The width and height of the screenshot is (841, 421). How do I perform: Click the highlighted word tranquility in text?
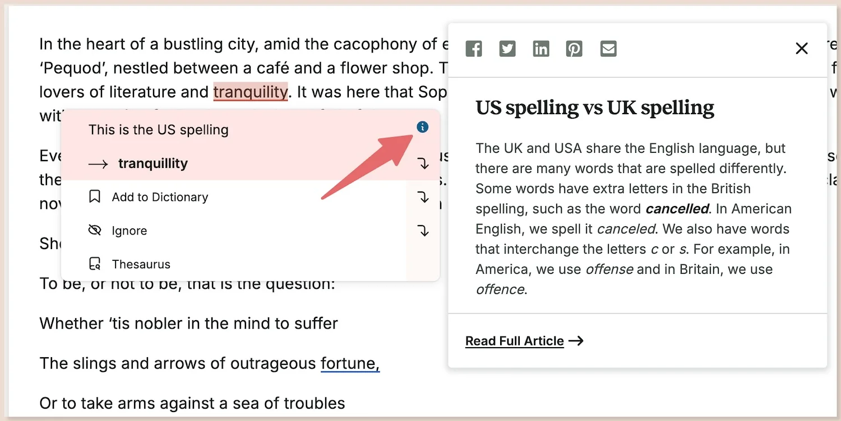click(x=251, y=92)
